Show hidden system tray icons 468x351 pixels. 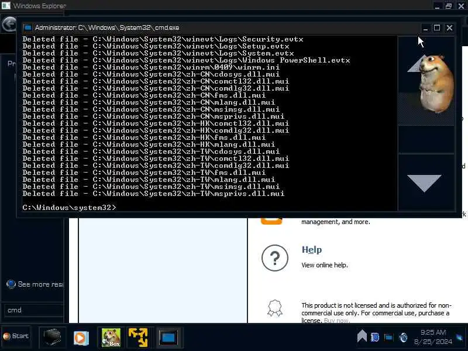pyautogui.click(x=362, y=336)
